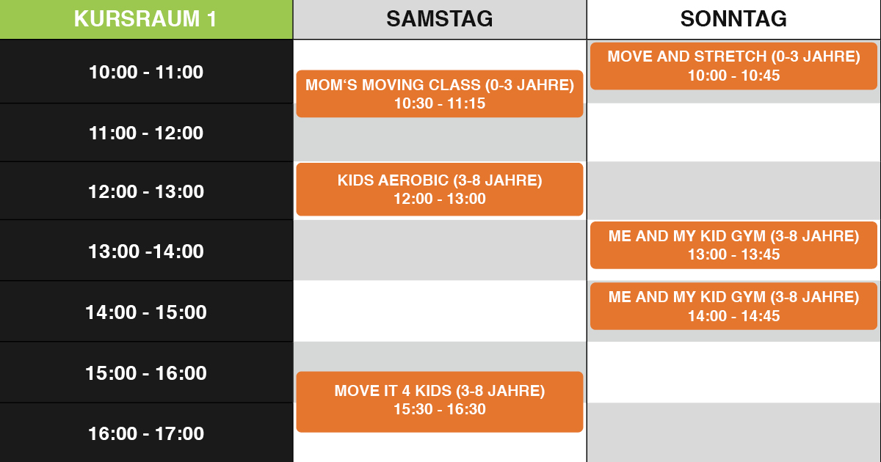Open the SONNTAG column header
This screenshot has height=462, width=881.
point(734,19)
